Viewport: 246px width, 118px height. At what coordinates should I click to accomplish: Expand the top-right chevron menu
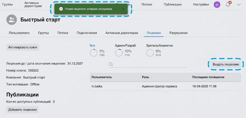tap(239, 5)
